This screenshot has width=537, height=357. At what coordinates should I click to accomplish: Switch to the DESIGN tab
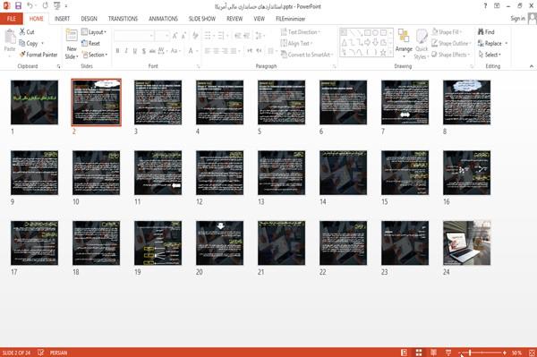click(89, 19)
